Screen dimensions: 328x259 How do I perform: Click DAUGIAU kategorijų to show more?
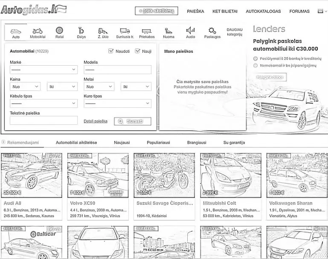coord(235,32)
